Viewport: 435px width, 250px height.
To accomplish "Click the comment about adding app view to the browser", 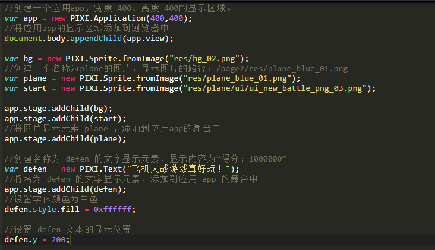I will coord(86,28).
